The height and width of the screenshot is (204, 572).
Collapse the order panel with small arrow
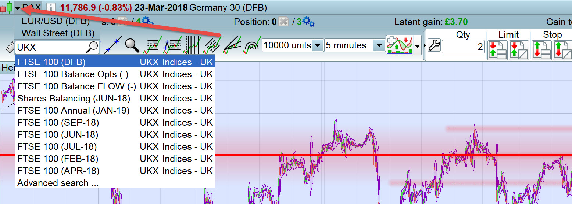point(425,46)
